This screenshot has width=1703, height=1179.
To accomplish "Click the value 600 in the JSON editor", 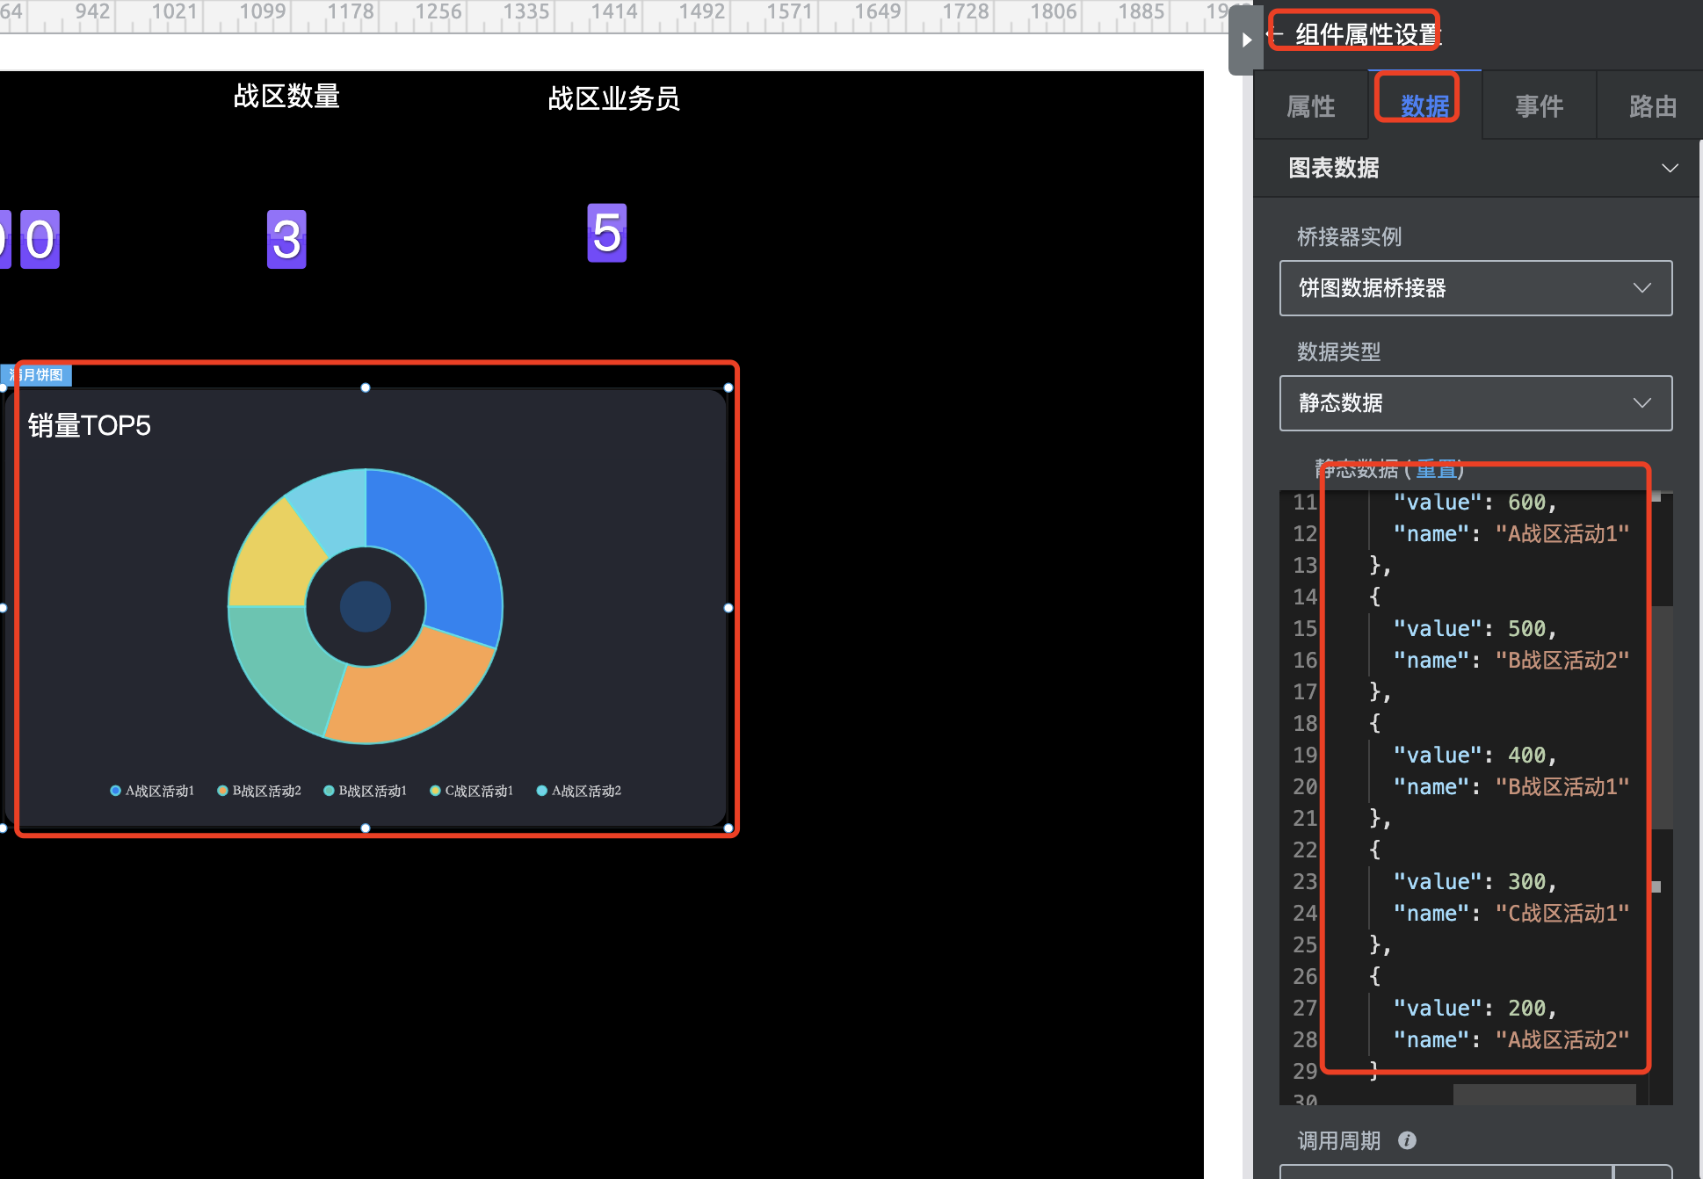I will [1526, 503].
